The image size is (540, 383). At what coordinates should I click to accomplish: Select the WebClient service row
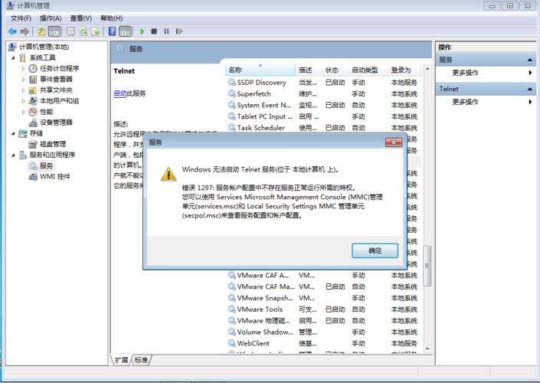pyautogui.click(x=324, y=343)
